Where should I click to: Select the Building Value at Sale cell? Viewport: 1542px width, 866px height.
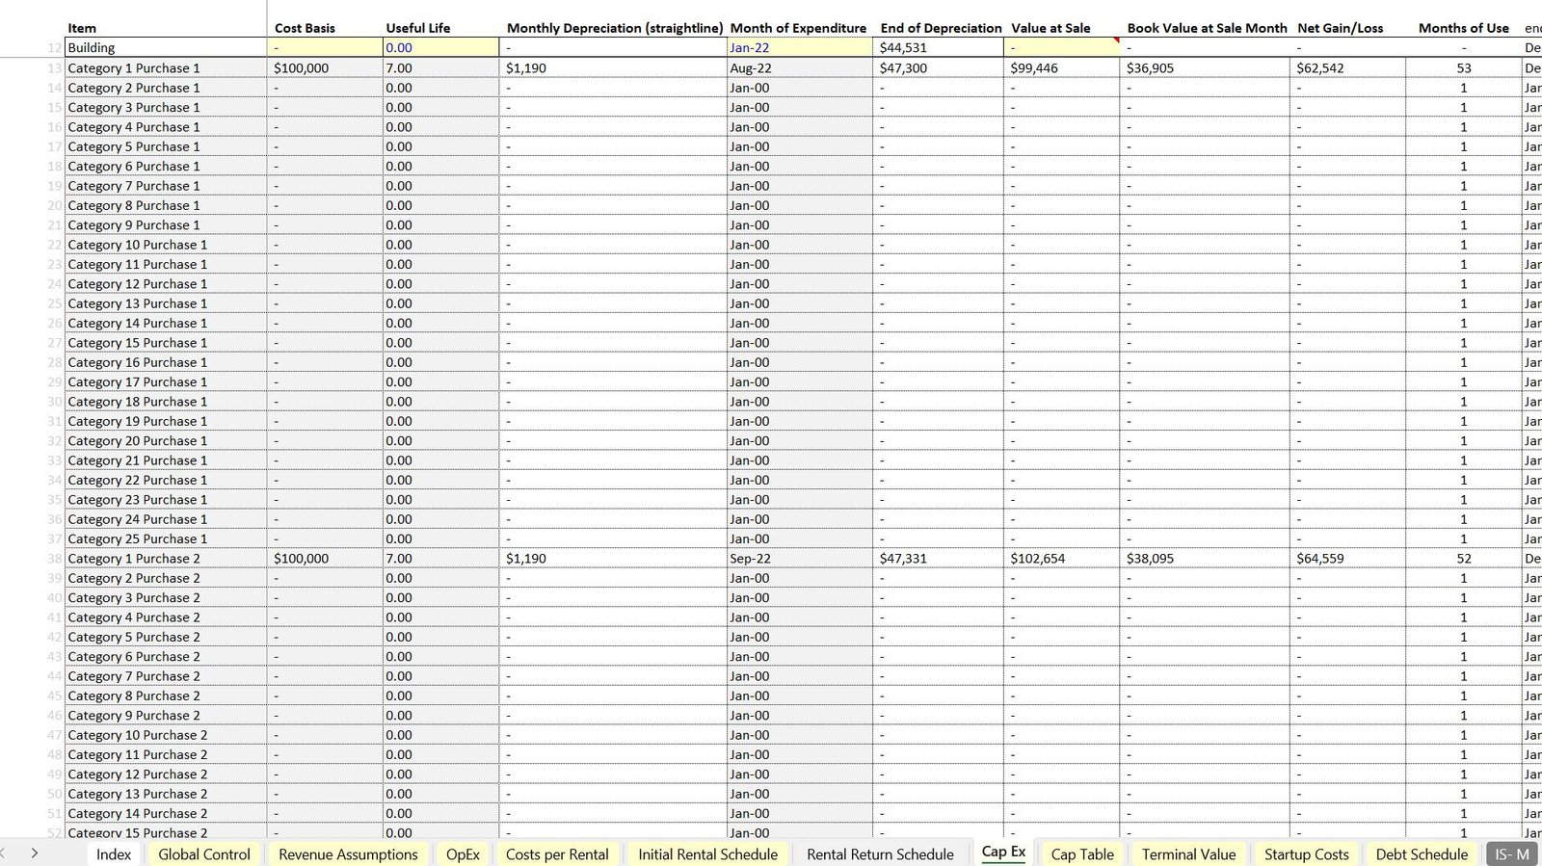1060,47
